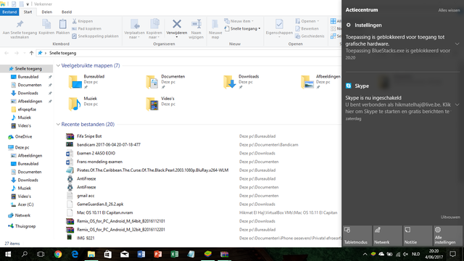Click Bewerken in ribbon
This screenshot has width=464, height=261.
point(307,29)
